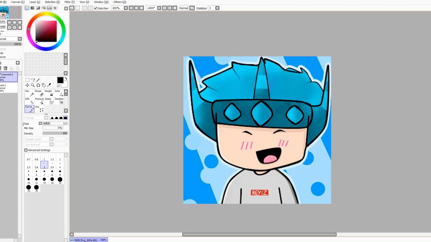Flip the canvas view horizontally
The width and height of the screenshot is (431, 242).
192,8
